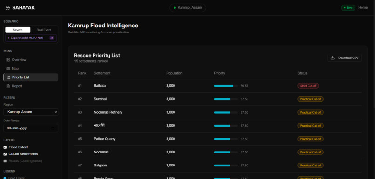375x179 pixels.
Task: Select the rank #4 settlement name
Action: pyautogui.click(x=99, y=125)
